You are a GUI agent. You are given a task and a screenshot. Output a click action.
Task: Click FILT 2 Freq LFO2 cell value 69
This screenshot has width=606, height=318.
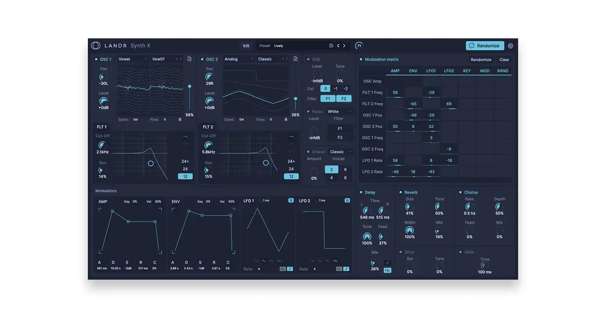449,104
